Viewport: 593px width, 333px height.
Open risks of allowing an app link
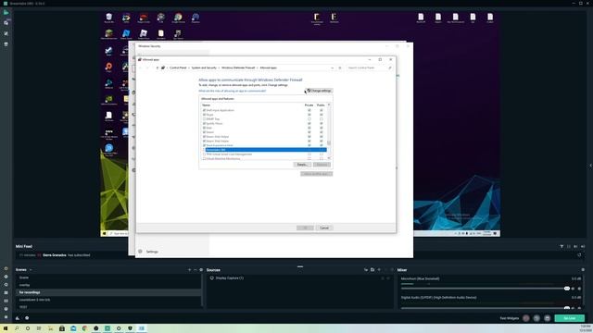coord(233,91)
